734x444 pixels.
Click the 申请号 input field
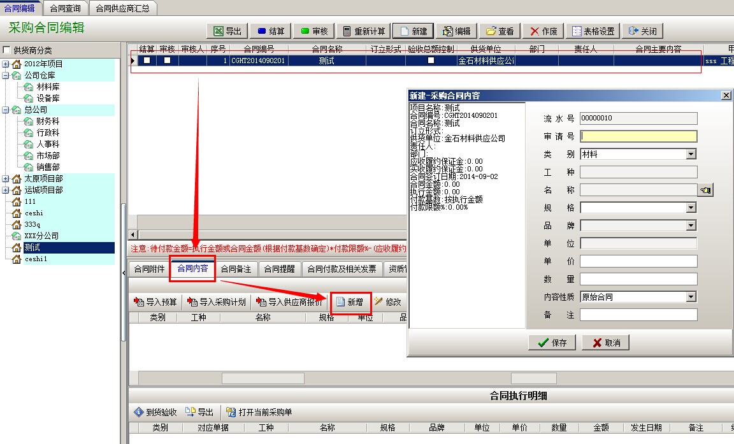click(x=638, y=136)
